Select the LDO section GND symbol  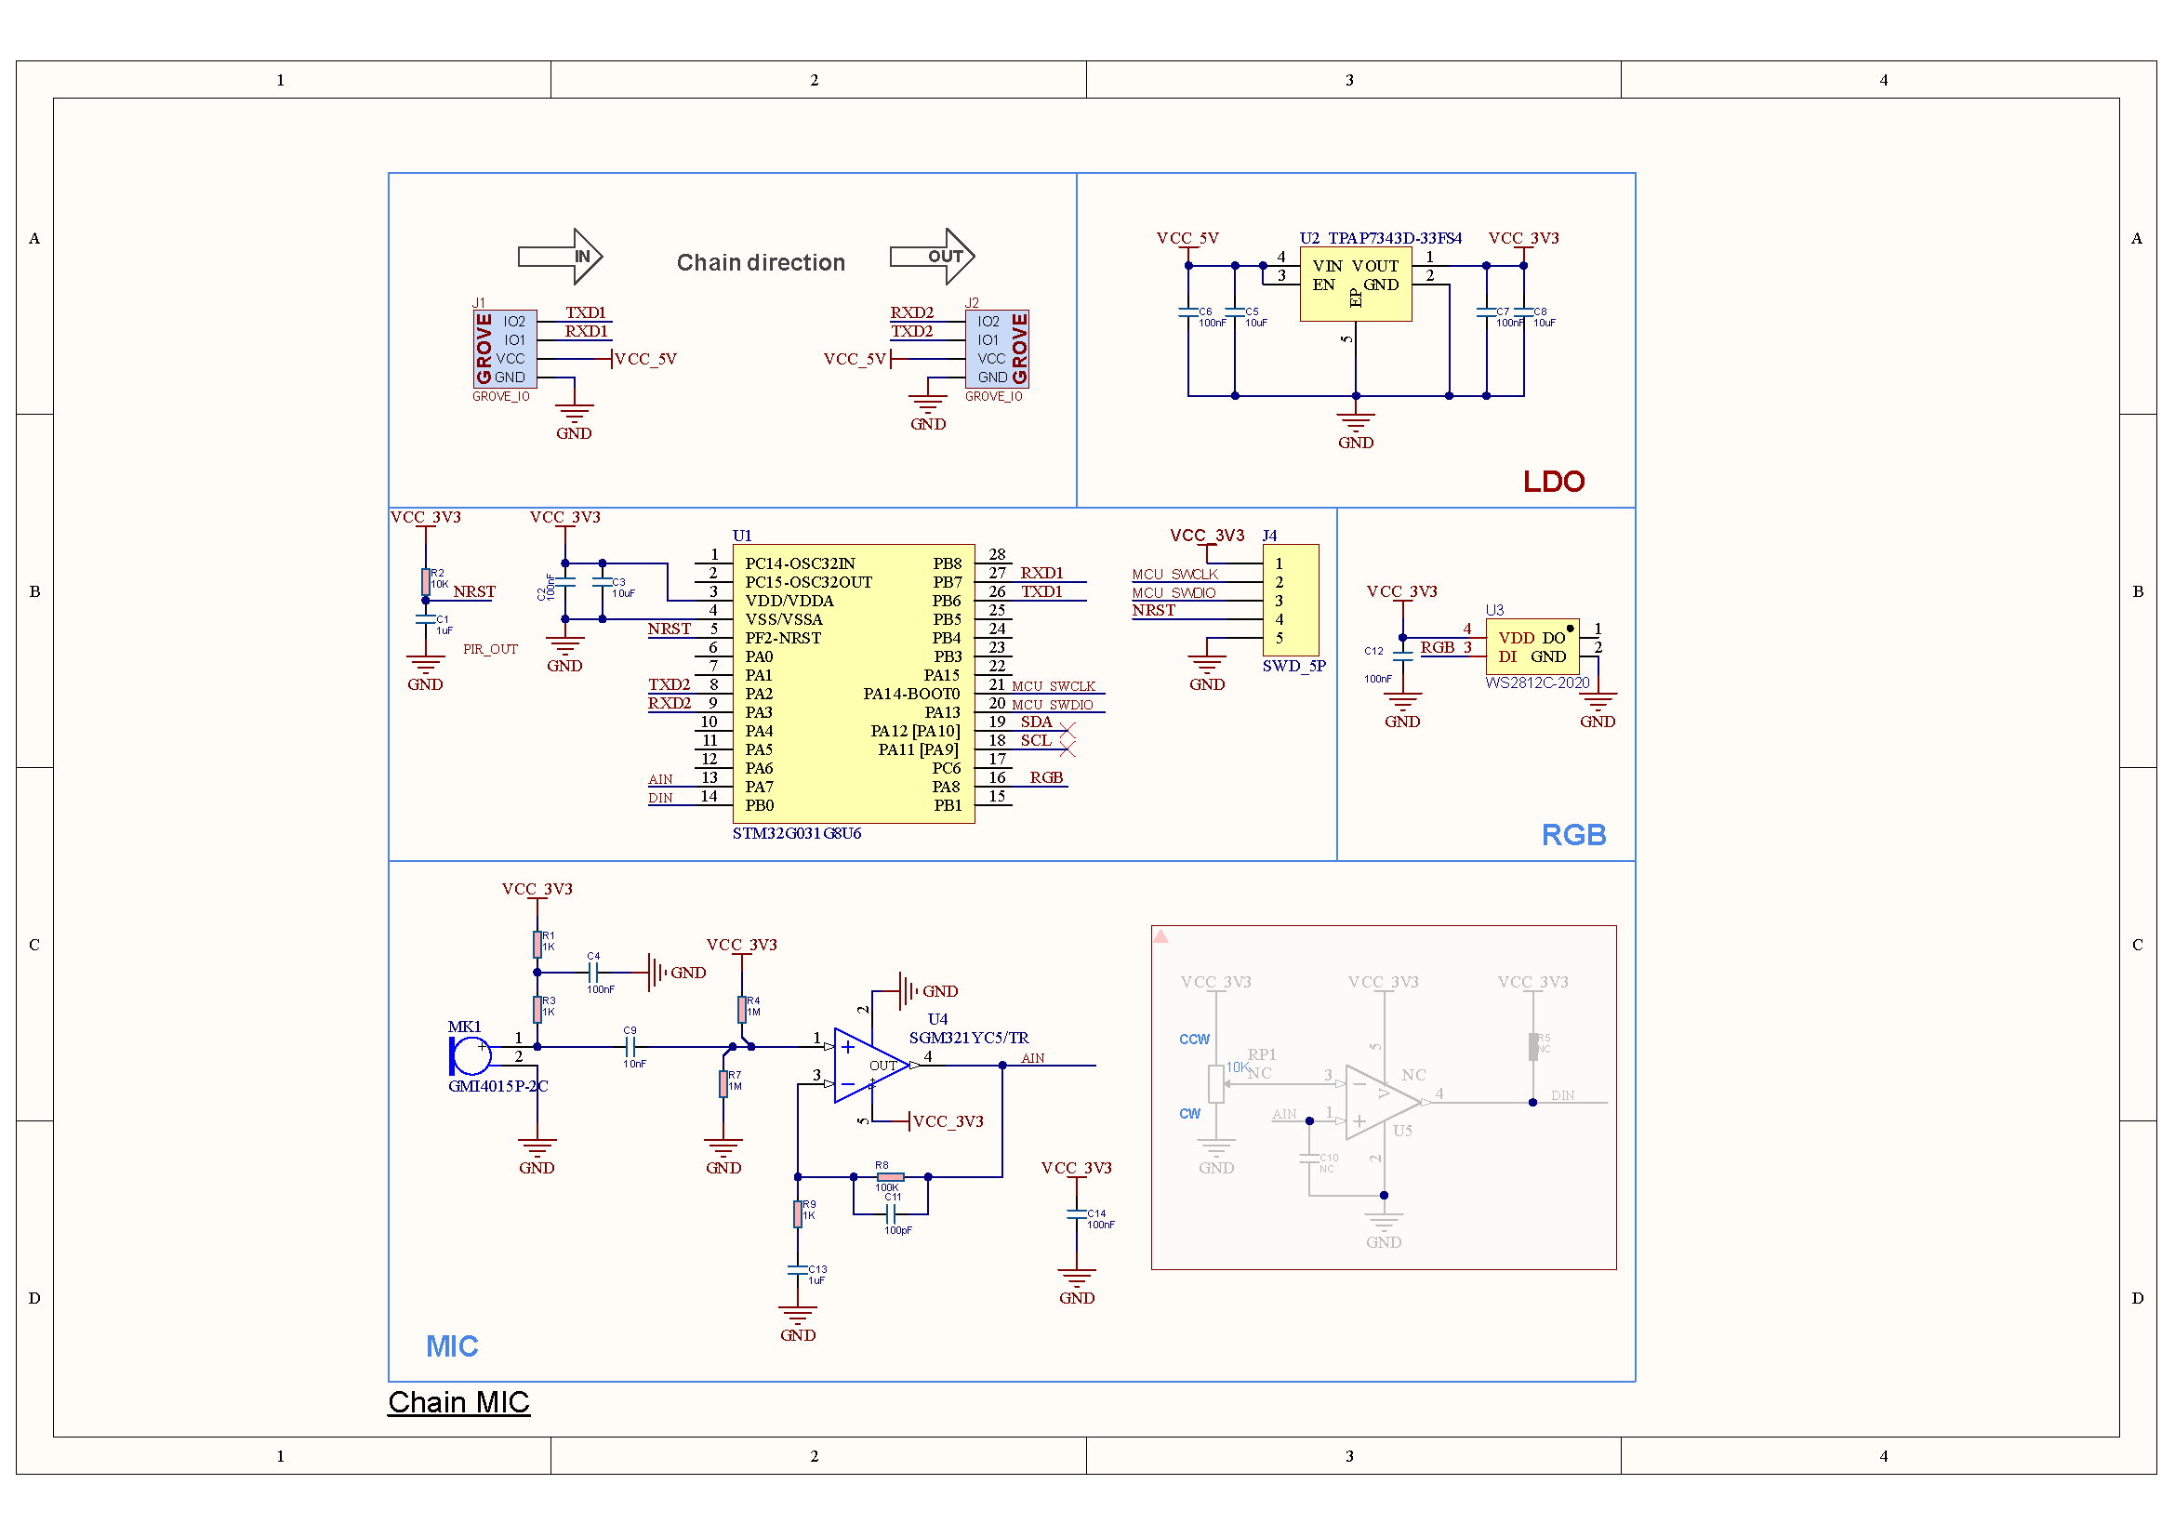click(x=1356, y=426)
